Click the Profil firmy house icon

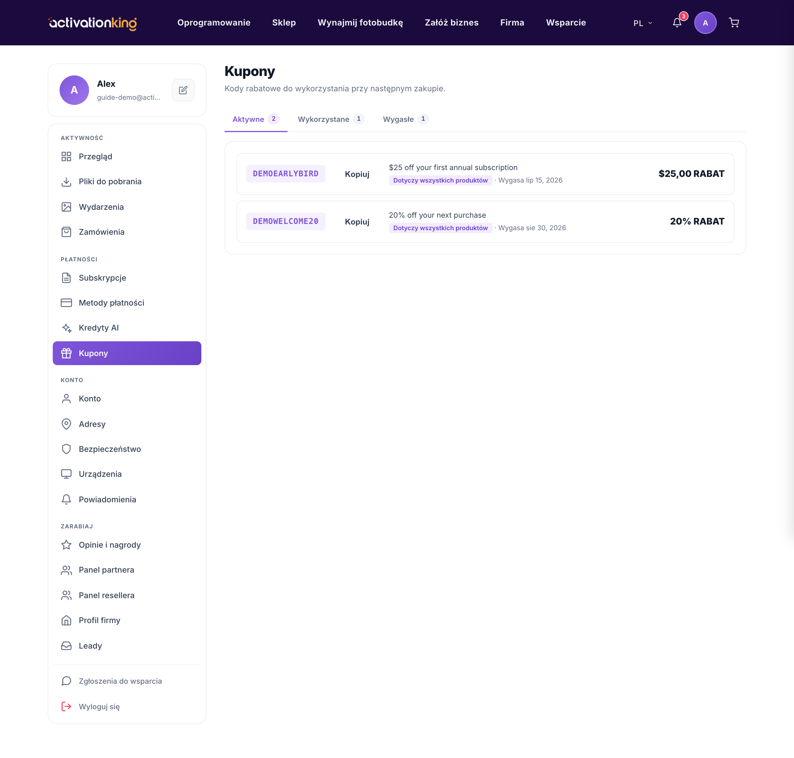[x=66, y=620]
